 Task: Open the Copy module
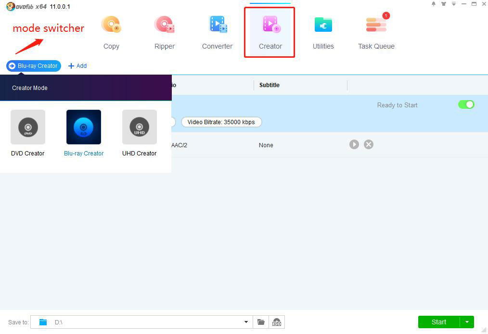(111, 33)
